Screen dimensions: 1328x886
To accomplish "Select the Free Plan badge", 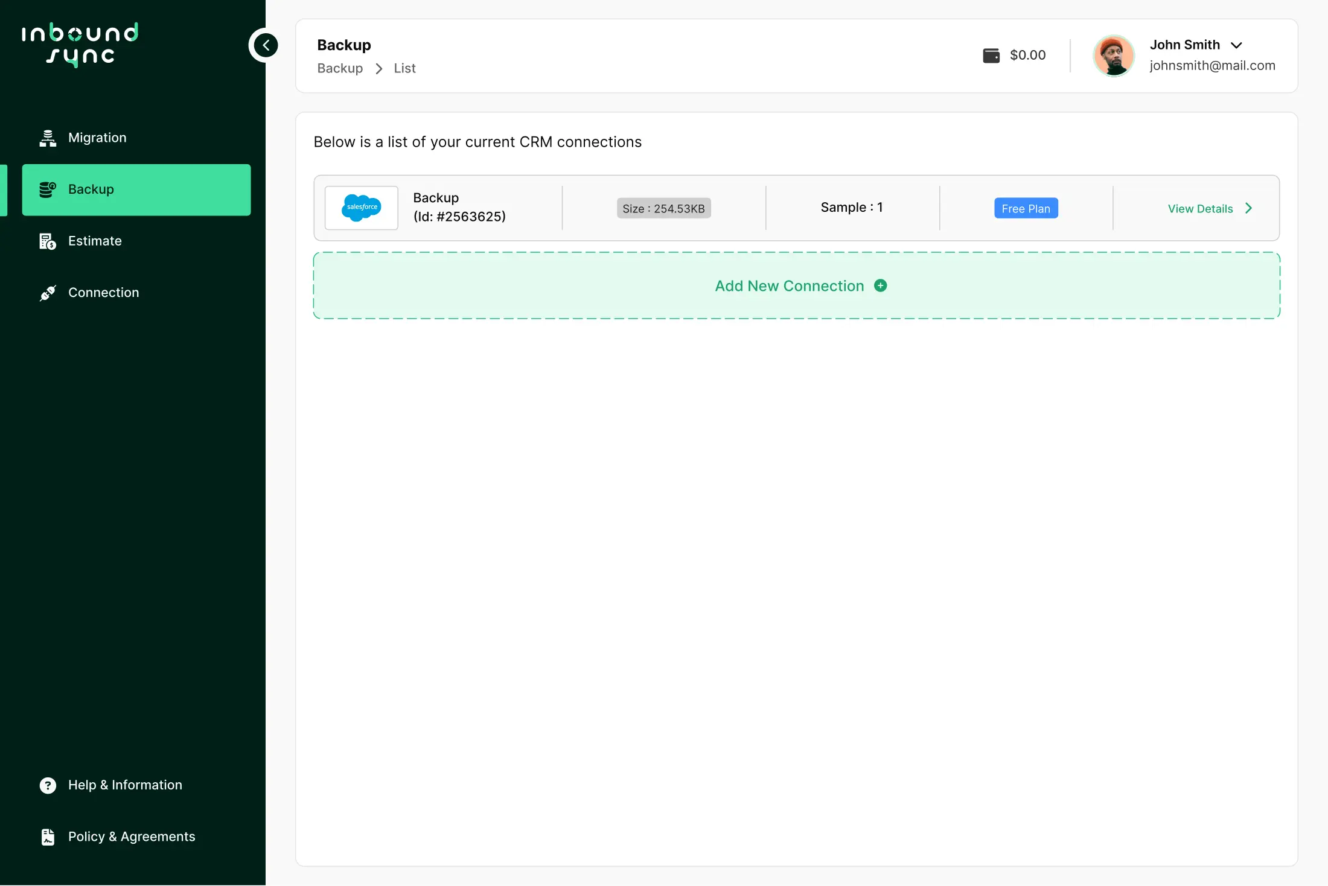I will [1026, 208].
